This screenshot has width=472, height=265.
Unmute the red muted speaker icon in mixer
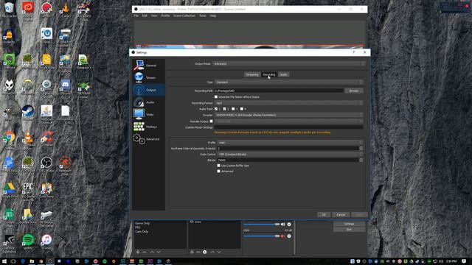[282, 236]
